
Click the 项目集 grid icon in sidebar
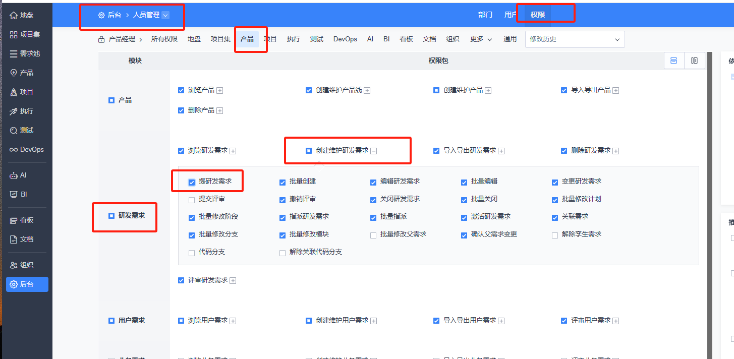pyautogui.click(x=14, y=34)
